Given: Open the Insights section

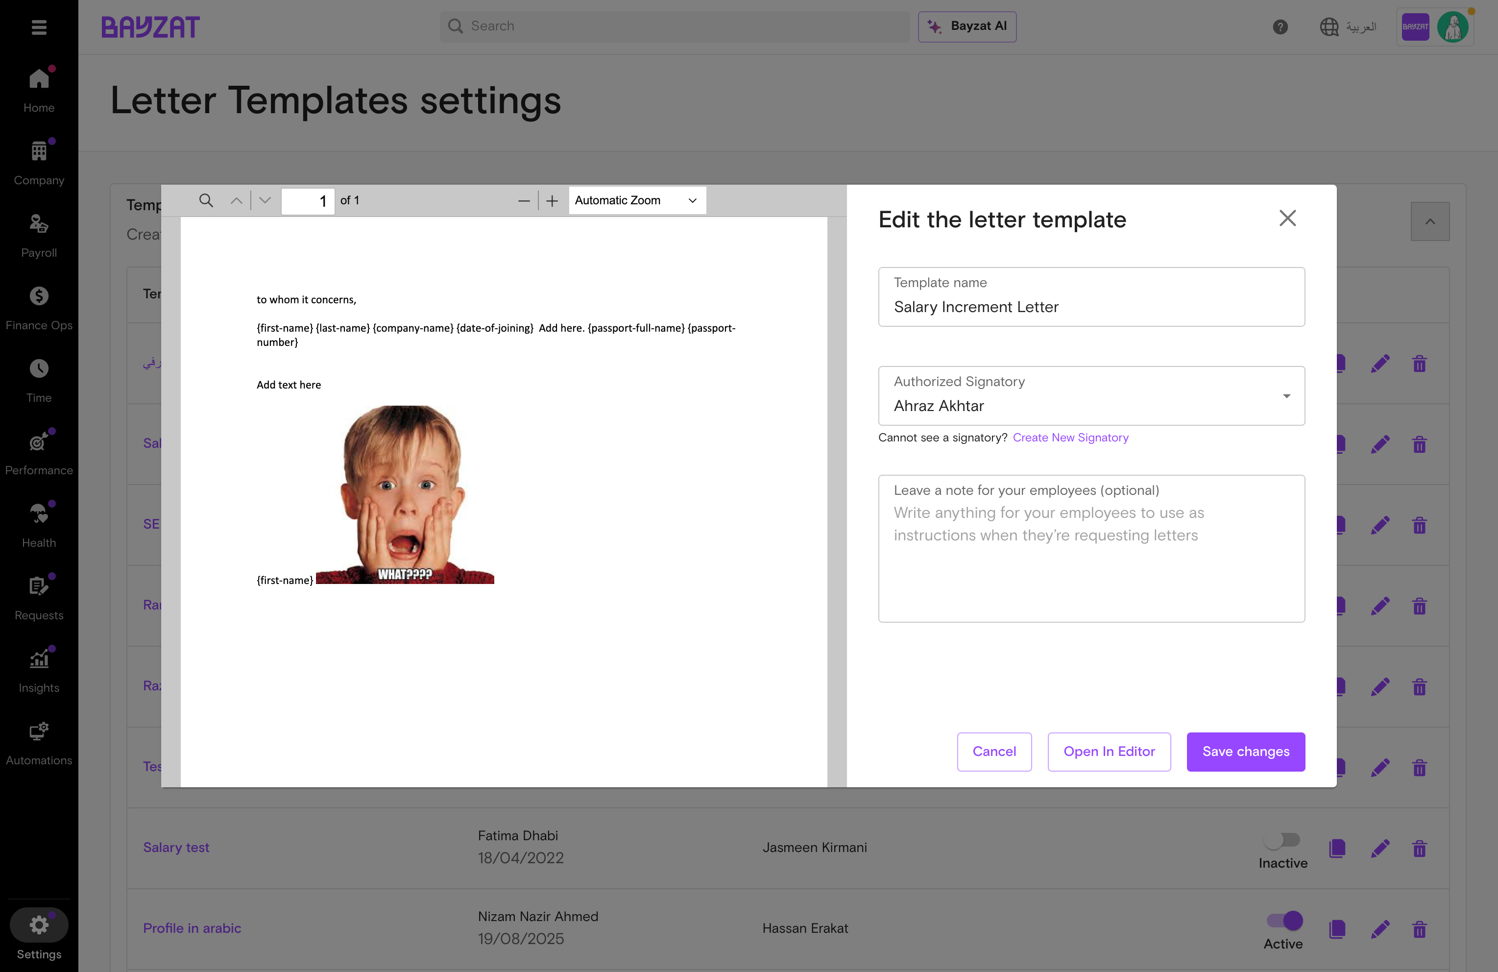Looking at the screenshot, I should (39, 670).
